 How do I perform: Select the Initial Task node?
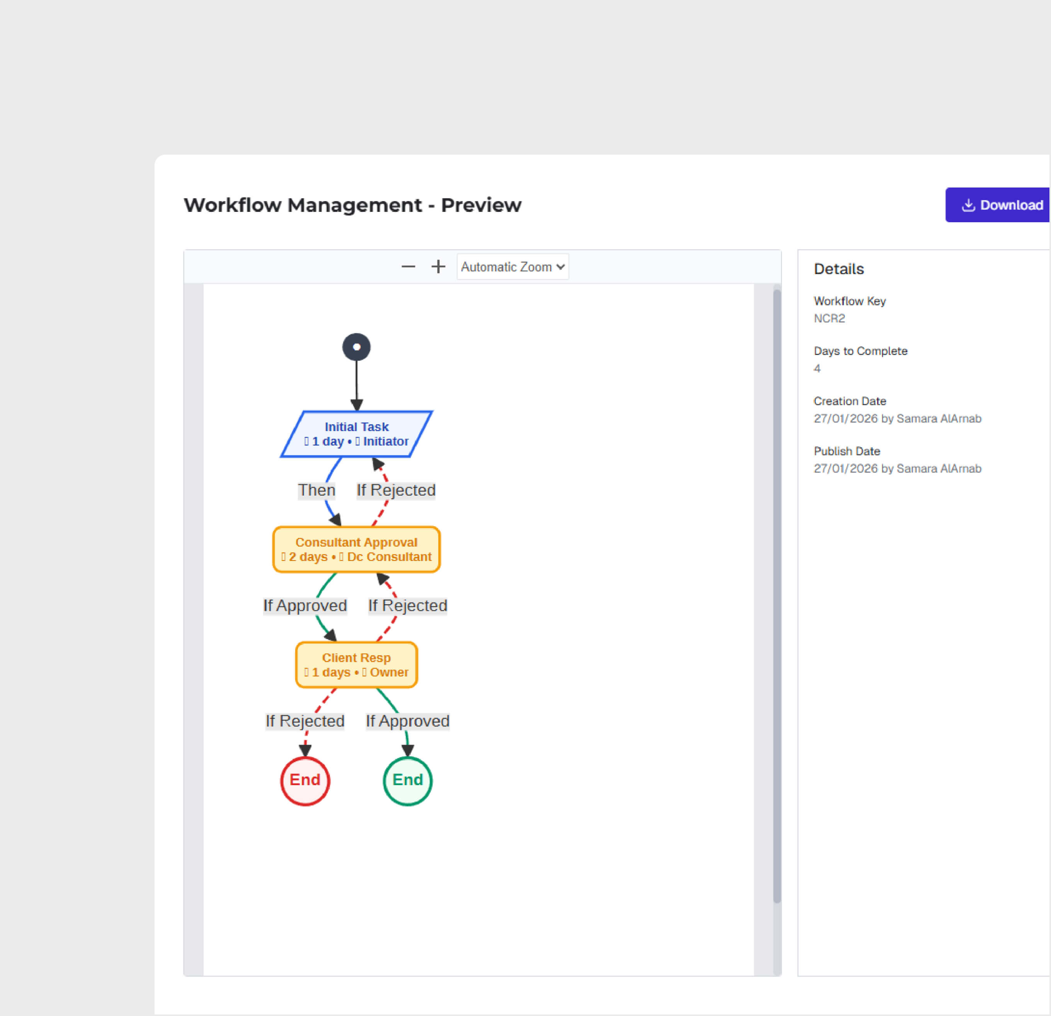click(x=356, y=434)
